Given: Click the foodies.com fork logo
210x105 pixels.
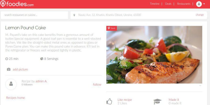Looking at the screenshot, I should point(3,4).
